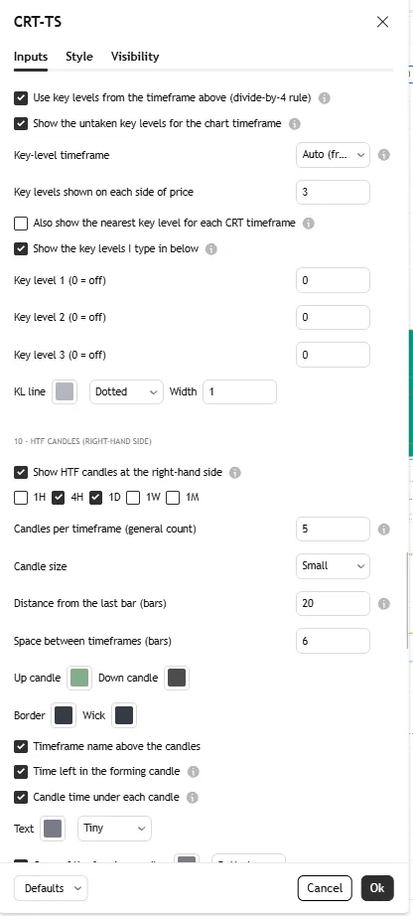Focus the Distance from the last bar input
This screenshot has height=916, width=413.
coord(333,603)
